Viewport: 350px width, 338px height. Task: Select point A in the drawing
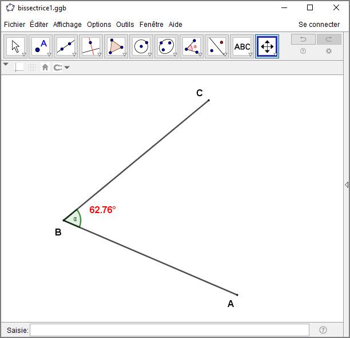[x=237, y=295]
